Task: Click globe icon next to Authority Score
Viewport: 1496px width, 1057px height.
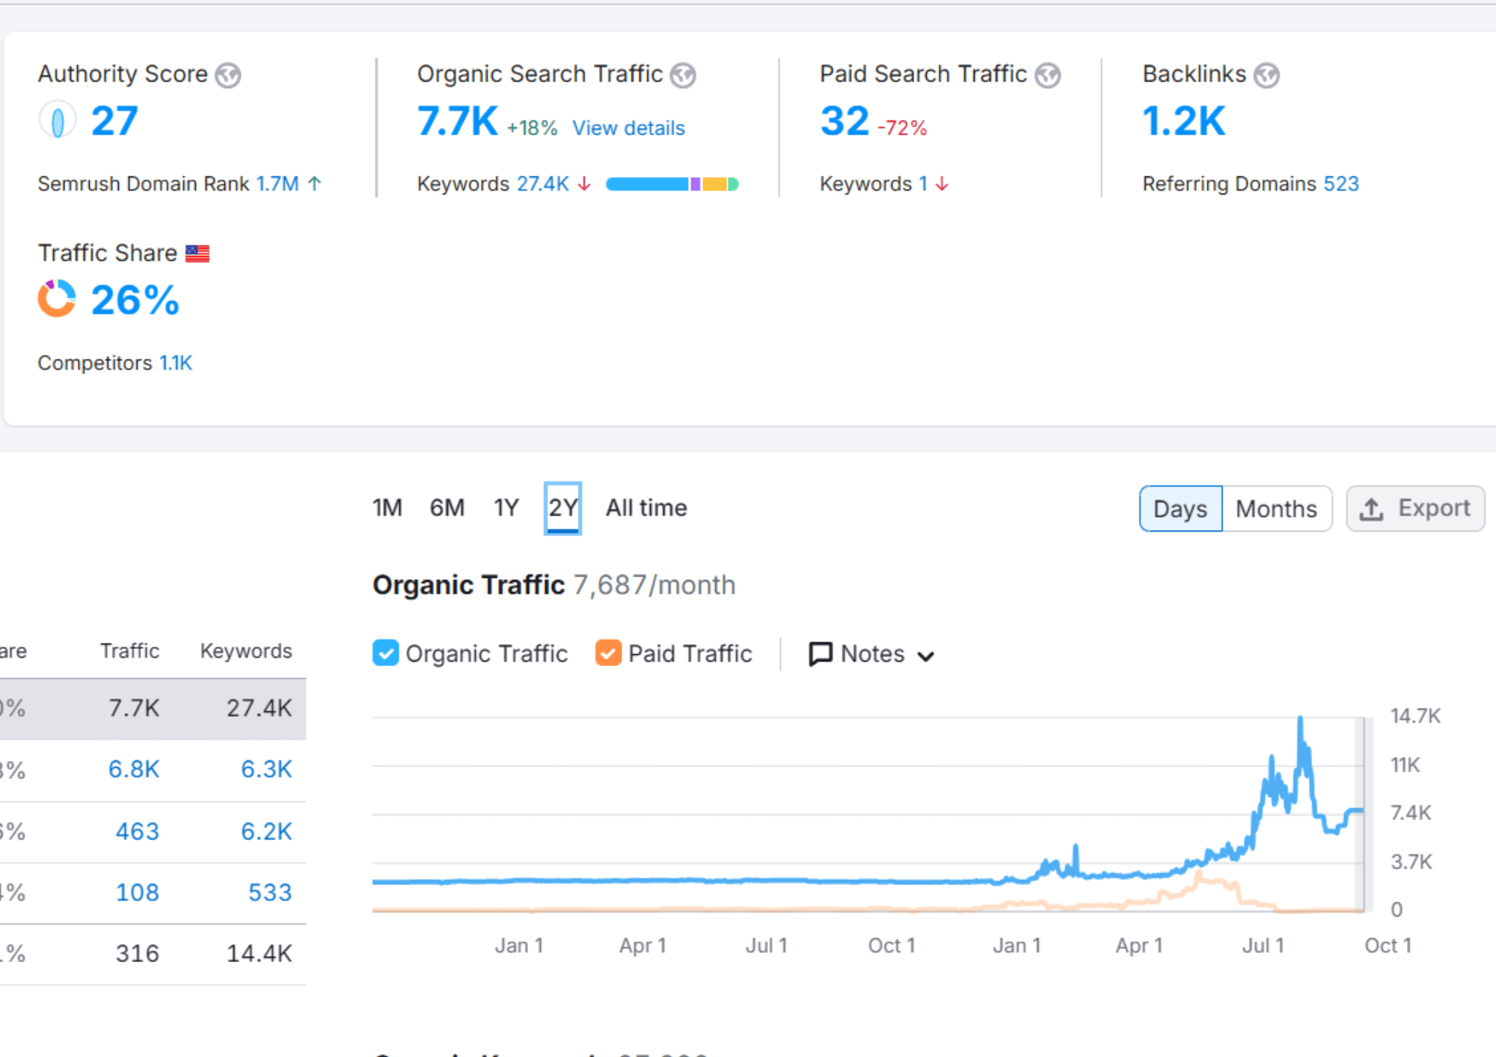Action: tap(228, 75)
